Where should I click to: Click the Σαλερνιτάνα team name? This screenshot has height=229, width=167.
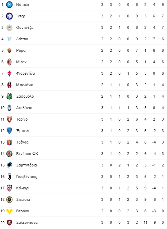click(x=27, y=223)
